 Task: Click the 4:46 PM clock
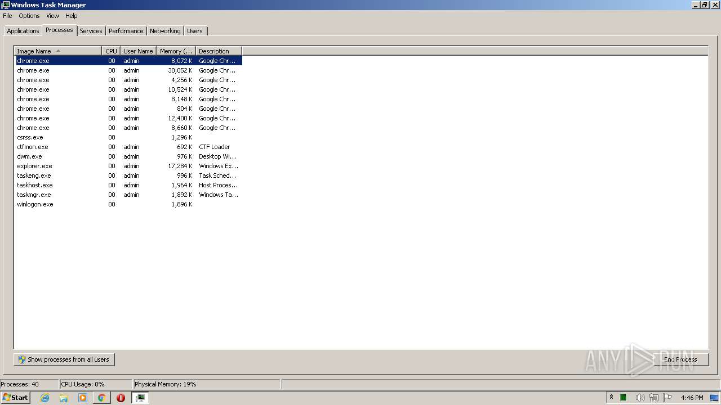point(692,398)
